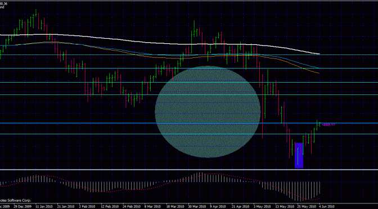Click the 12 Feb 2010 axis date

point(110,207)
